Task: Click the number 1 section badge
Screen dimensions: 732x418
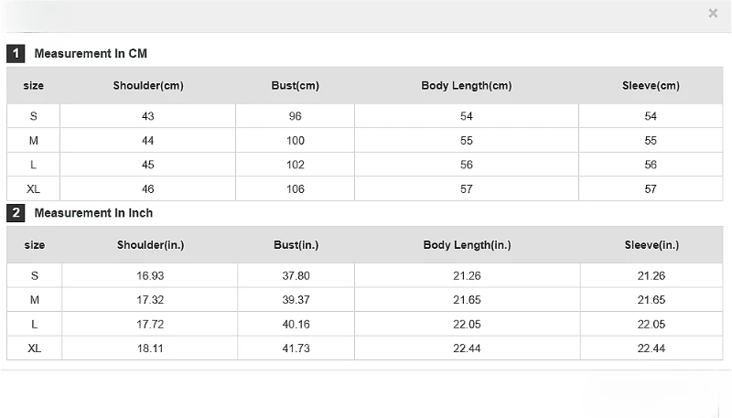Action: tap(16, 54)
